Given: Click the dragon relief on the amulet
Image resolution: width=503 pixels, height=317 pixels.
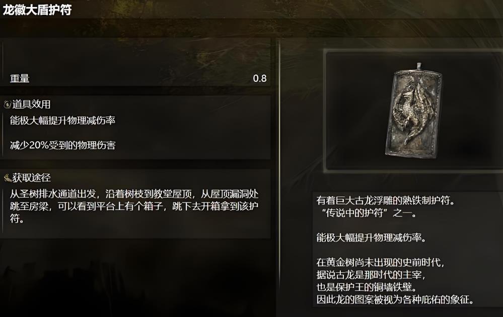Looking at the screenshot, I should [412, 111].
